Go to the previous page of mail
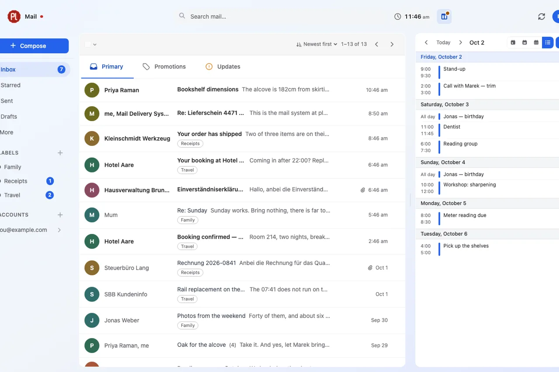 click(x=376, y=44)
